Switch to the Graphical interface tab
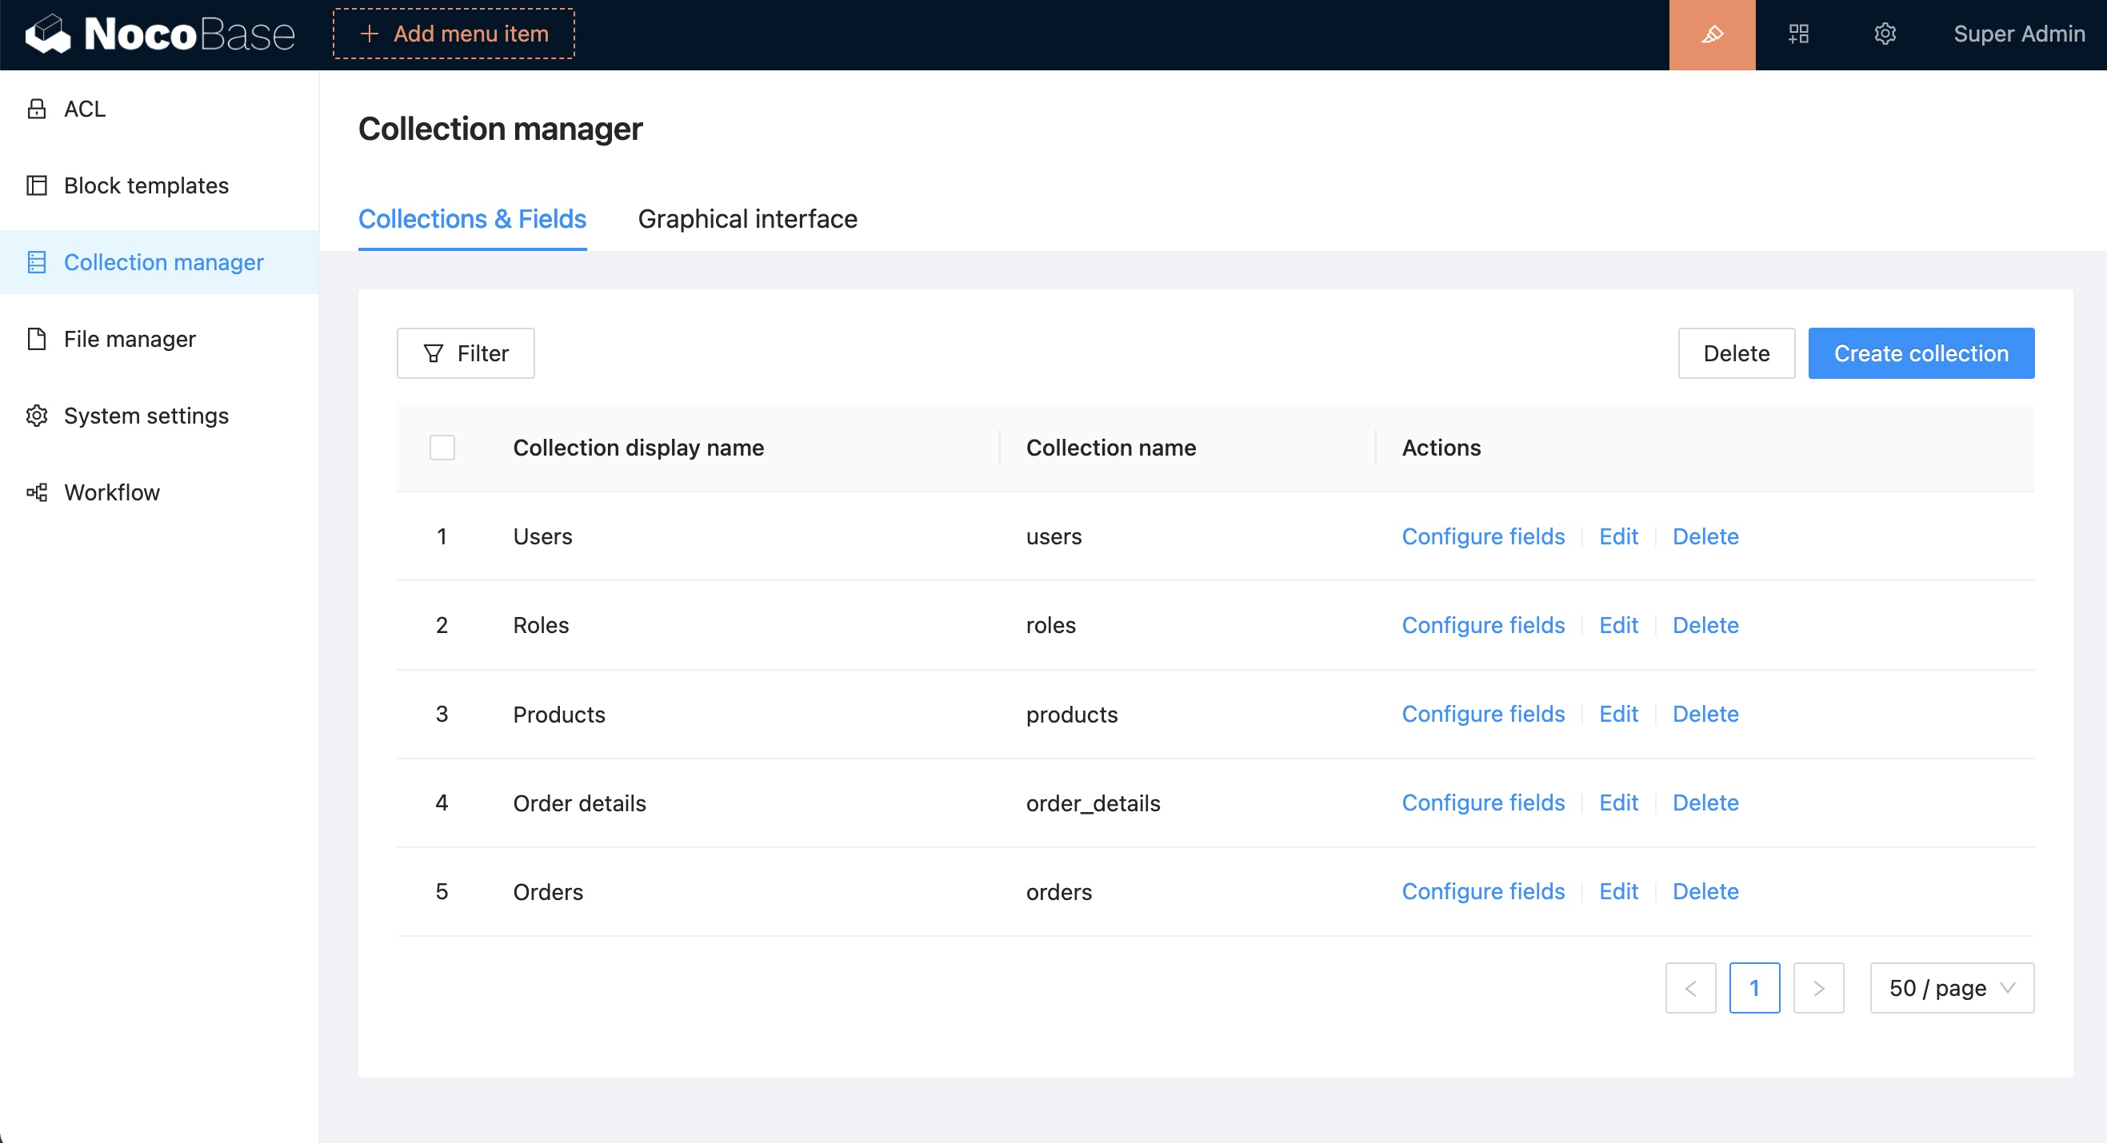The height and width of the screenshot is (1143, 2107). click(x=747, y=219)
